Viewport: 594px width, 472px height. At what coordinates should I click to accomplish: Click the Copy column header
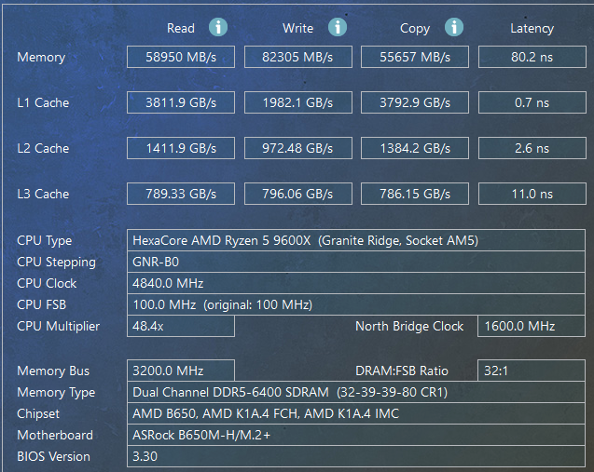(x=415, y=29)
